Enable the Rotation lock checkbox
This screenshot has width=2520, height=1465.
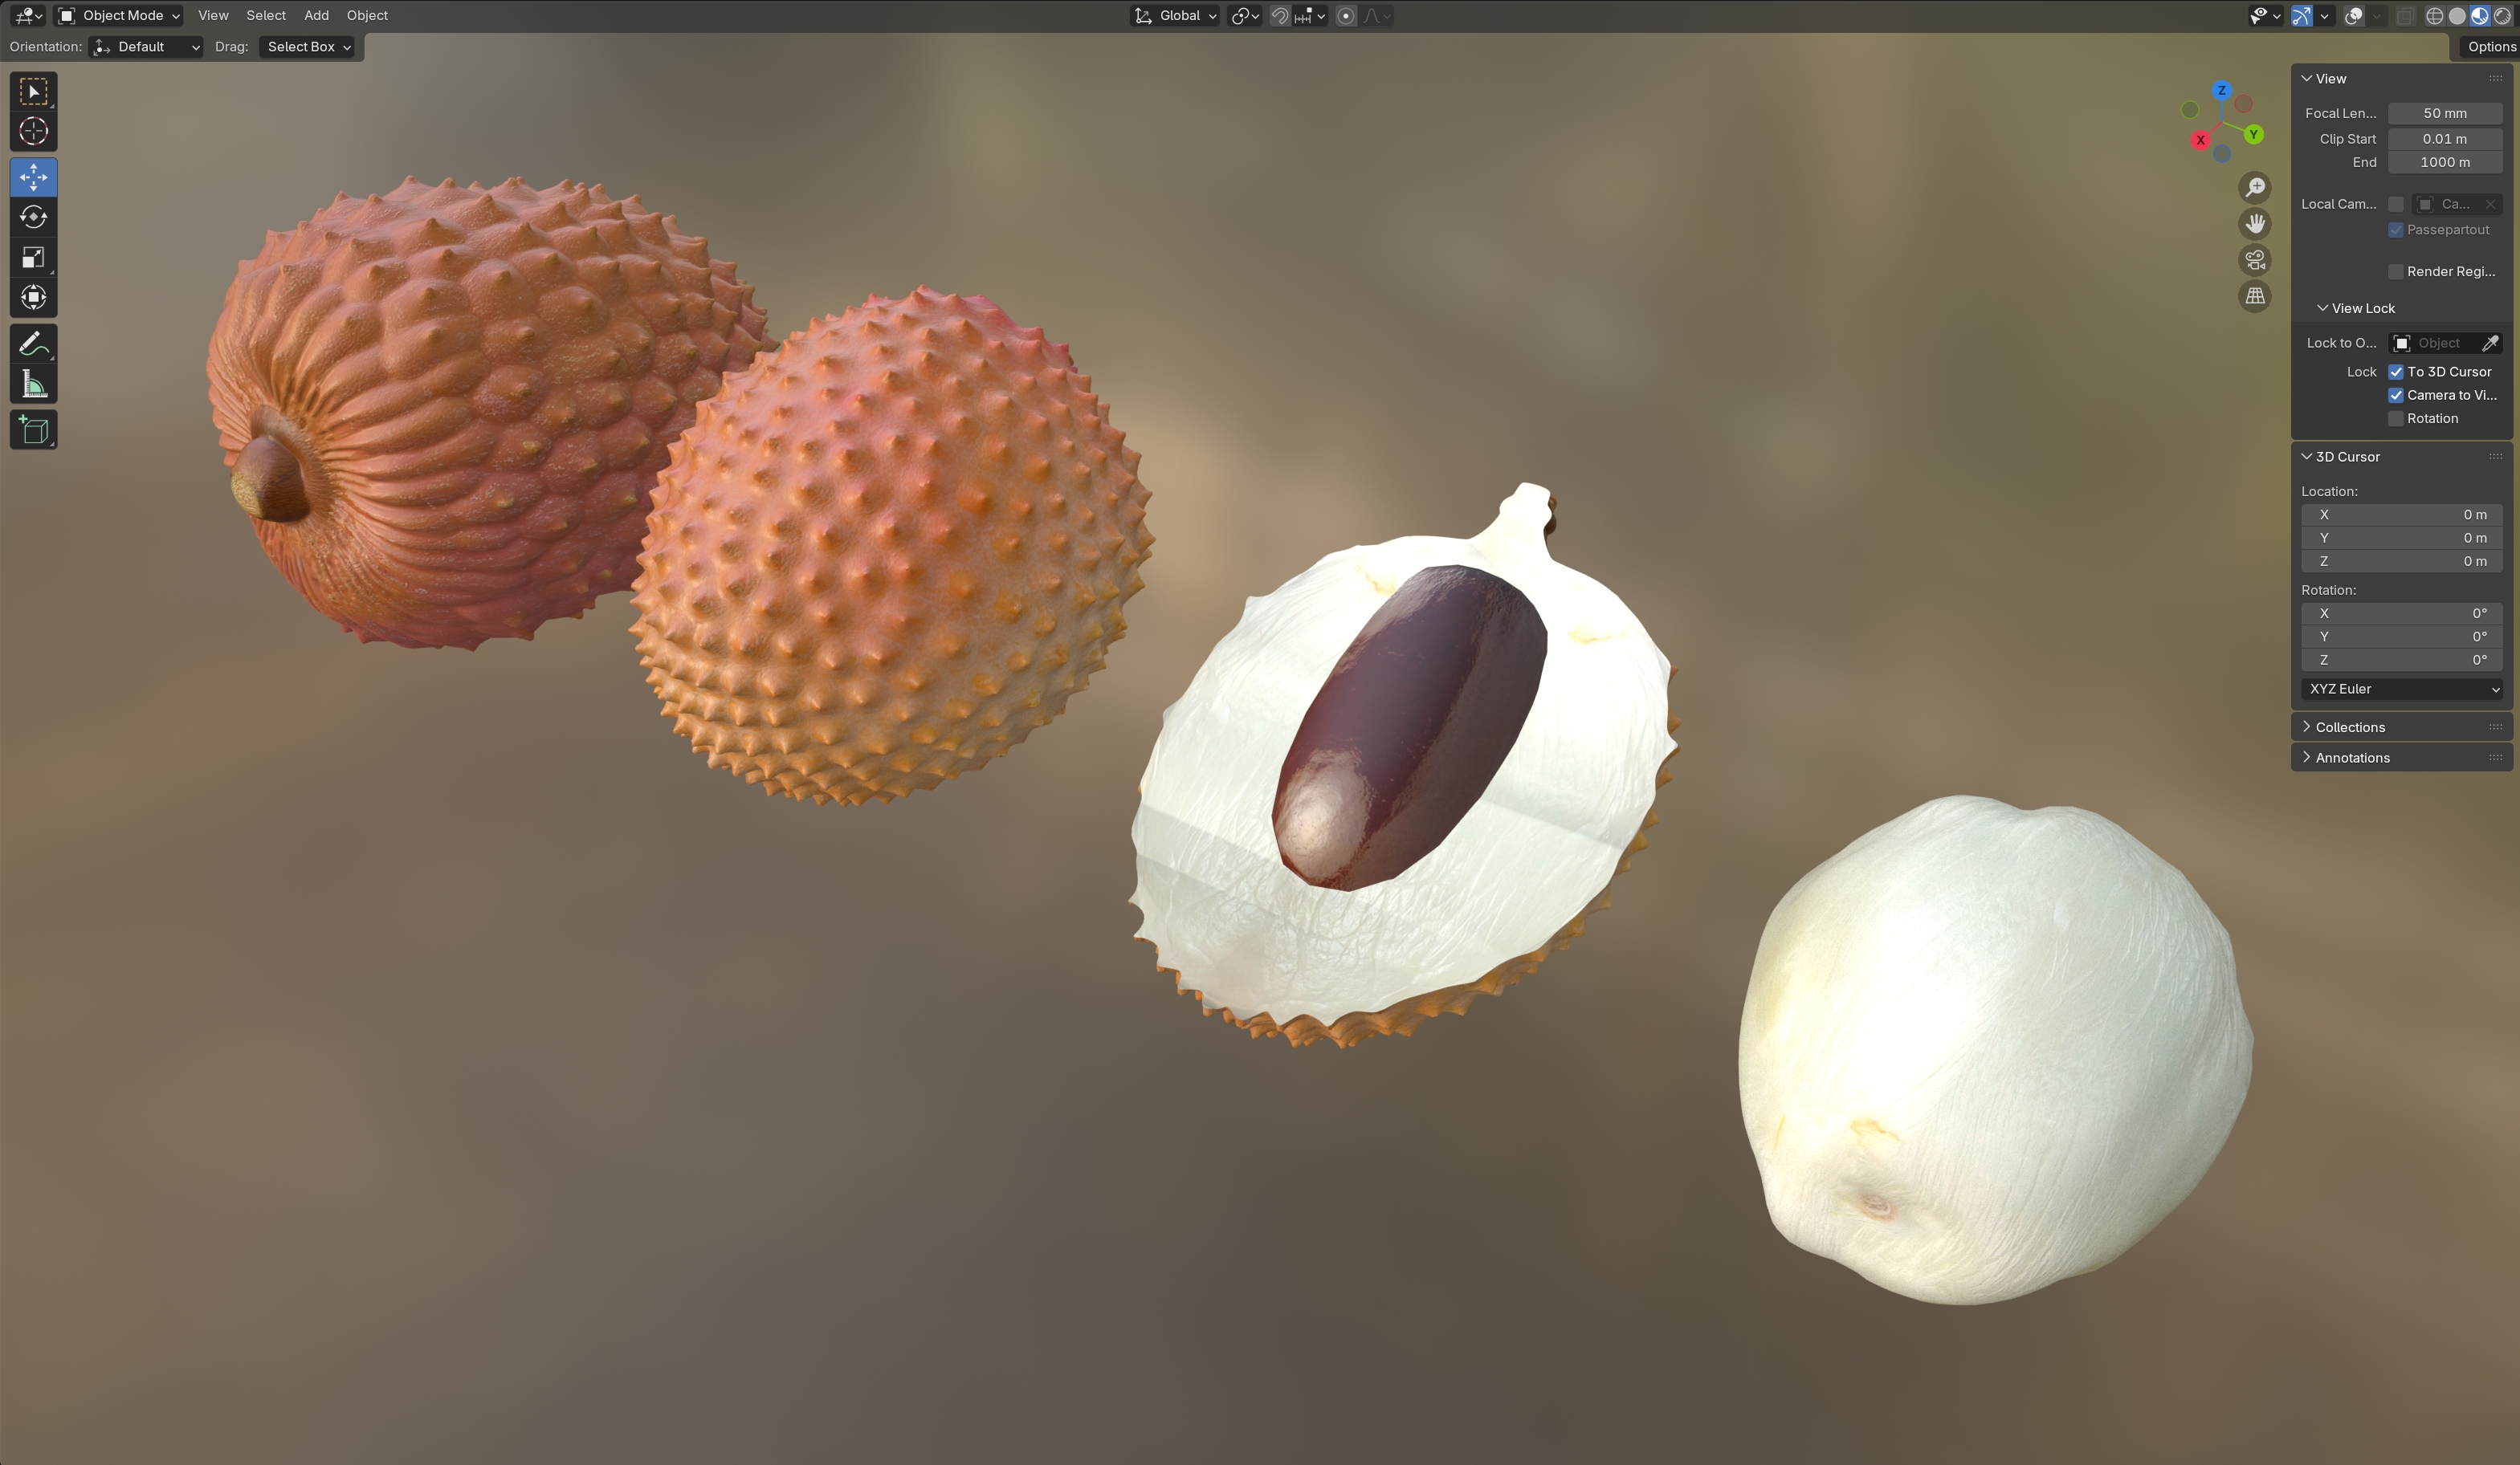[2395, 419]
